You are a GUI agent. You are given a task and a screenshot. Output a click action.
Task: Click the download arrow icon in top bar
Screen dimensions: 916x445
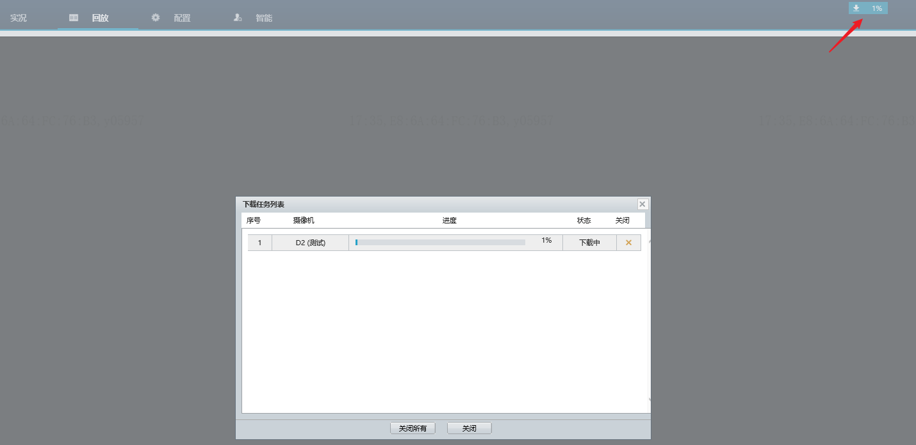pos(856,8)
